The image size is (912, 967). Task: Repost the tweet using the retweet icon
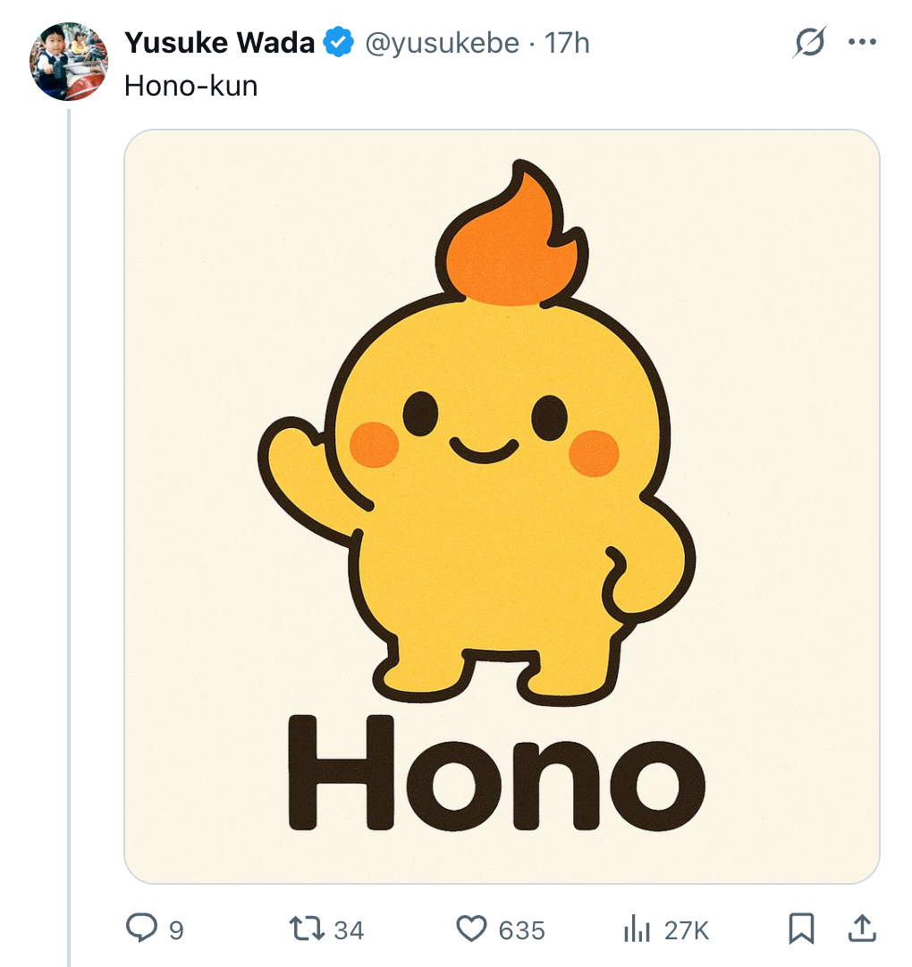(x=307, y=929)
